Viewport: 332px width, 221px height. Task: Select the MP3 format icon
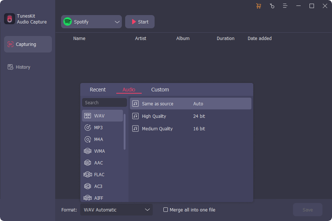(x=88, y=128)
